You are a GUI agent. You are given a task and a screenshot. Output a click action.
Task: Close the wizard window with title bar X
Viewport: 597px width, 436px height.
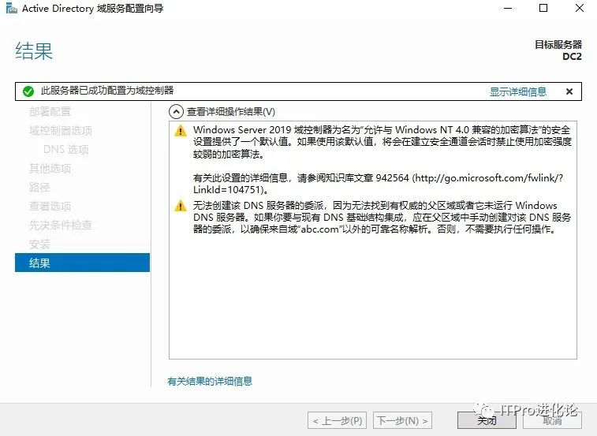580,8
